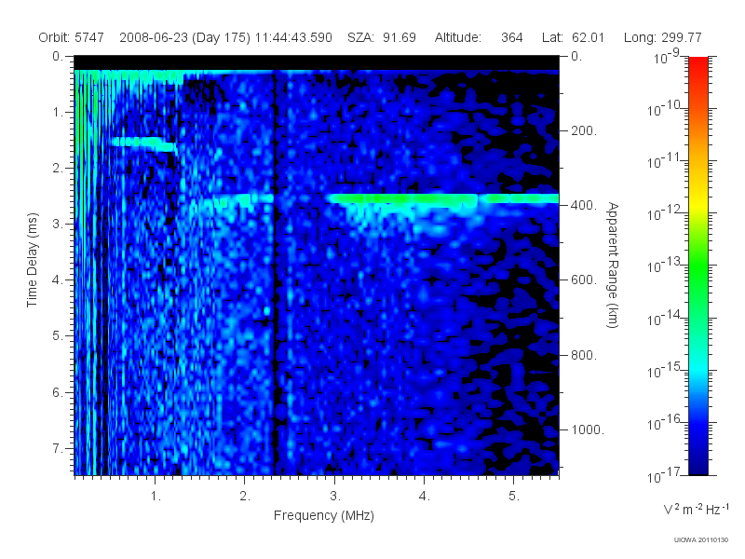Click the 10^-15 colorbar tick label
Image resolution: width=745 pixels, height=559 pixels.
[x=663, y=369]
